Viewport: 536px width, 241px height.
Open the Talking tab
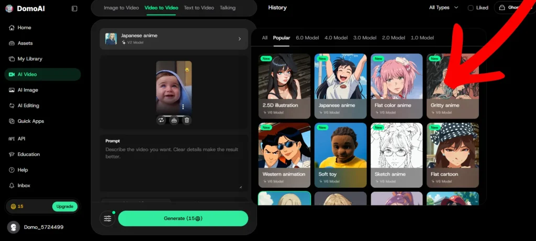click(228, 7)
